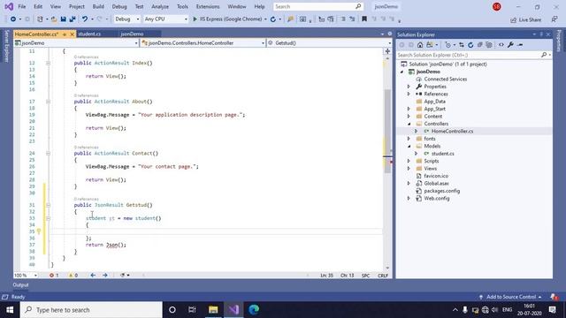Open the Output panel tab
The height and width of the screenshot is (318, 566).
coord(20,284)
